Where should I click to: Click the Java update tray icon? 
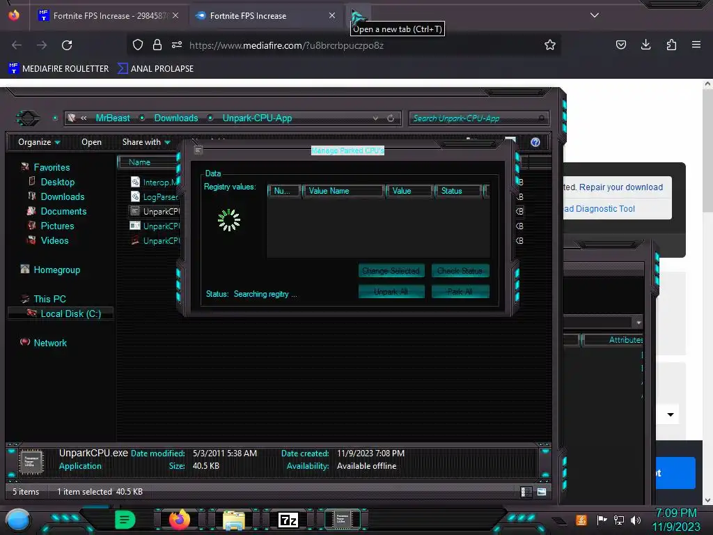pos(581,520)
